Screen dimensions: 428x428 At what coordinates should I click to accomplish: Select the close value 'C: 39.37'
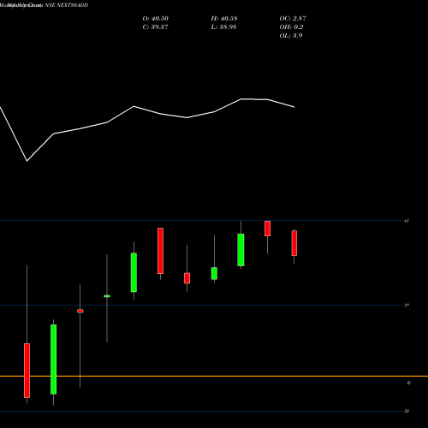(155, 27)
